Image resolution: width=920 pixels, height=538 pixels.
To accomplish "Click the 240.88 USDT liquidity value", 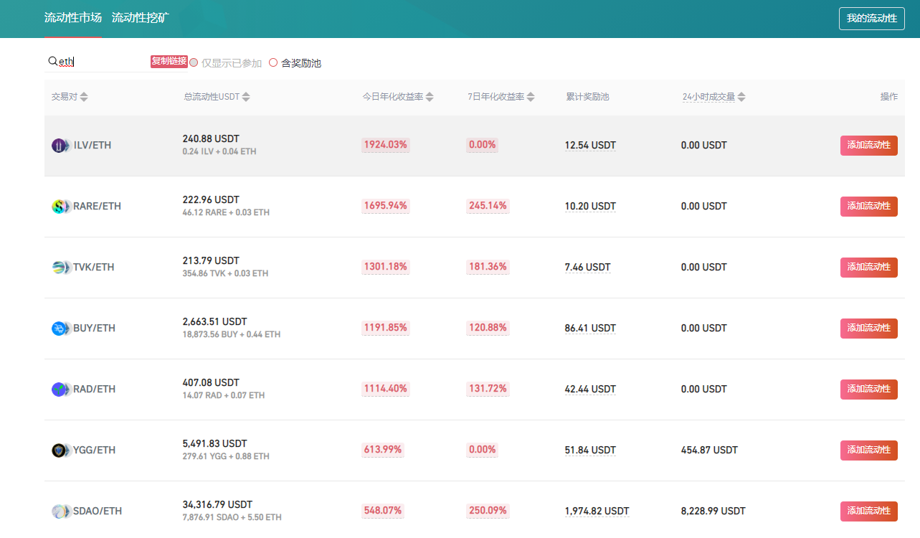I will coord(211,138).
